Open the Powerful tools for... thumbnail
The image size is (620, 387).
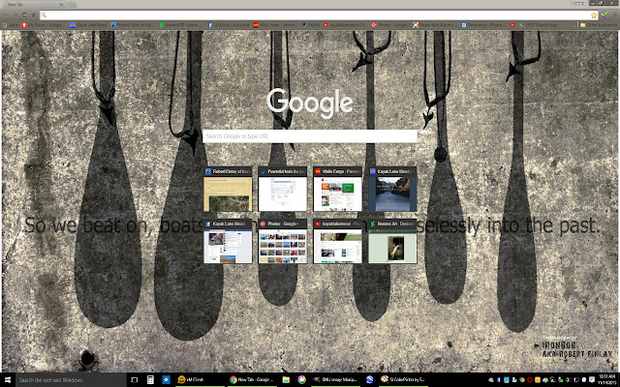pyautogui.click(x=283, y=190)
